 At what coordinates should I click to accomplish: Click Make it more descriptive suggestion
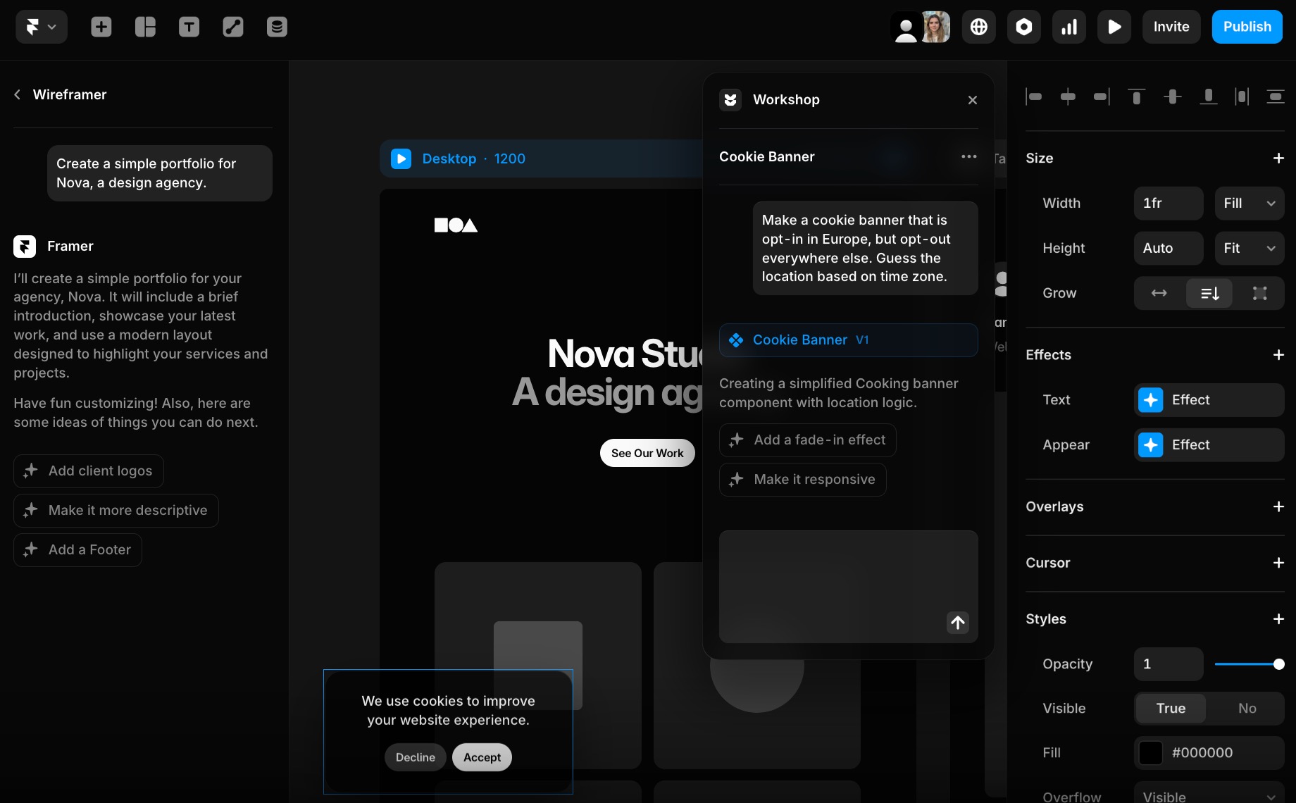click(x=116, y=511)
